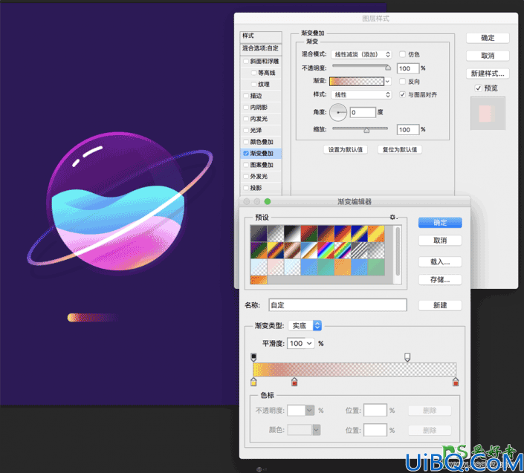This screenshot has width=524, height=473.
Task: Enable the 内阴影 effect checkbox
Action: pyautogui.click(x=246, y=107)
